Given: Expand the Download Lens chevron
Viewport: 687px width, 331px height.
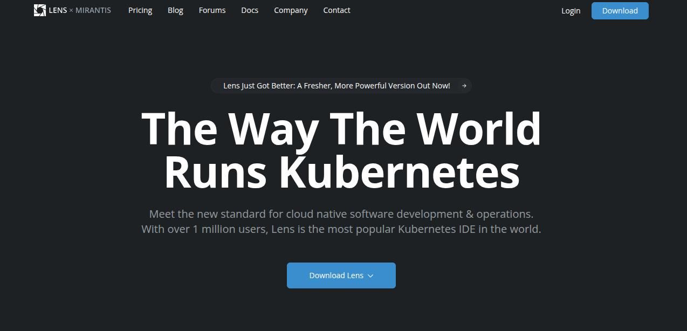Looking at the screenshot, I should point(370,276).
